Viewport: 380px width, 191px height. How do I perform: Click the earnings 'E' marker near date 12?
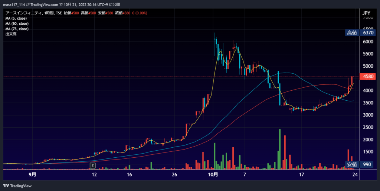[x=92, y=165]
